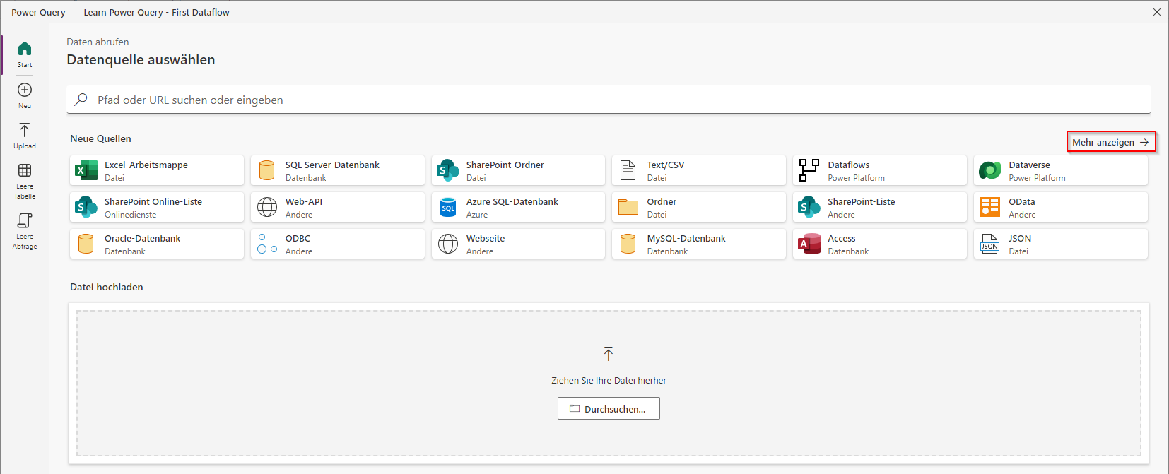The width and height of the screenshot is (1169, 474).
Task: Select Excel-Arbeitsmappe label text
Action: tap(146, 165)
